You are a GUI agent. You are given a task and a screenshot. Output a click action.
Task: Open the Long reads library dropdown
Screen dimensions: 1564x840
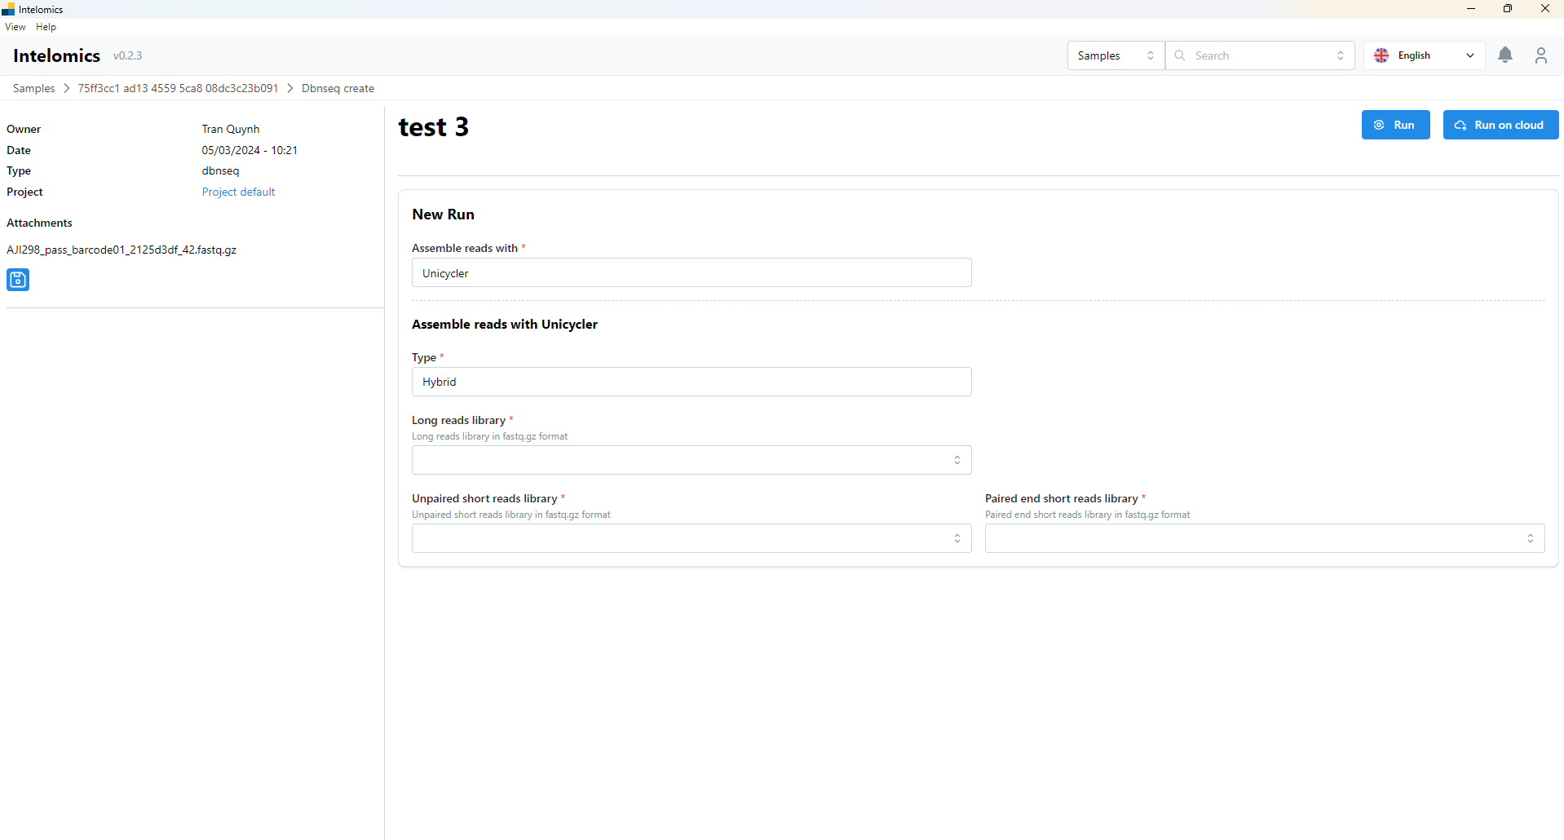(x=691, y=460)
